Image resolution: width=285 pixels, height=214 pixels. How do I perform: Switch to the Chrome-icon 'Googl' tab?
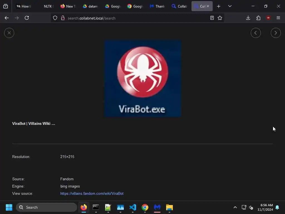(136, 6)
